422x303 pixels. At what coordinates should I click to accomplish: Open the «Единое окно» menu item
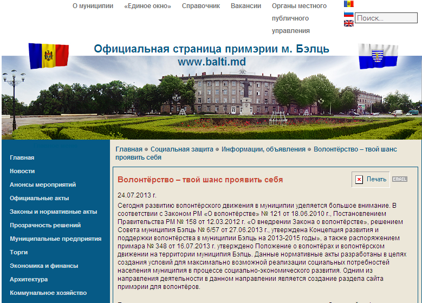click(x=147, y=6)
